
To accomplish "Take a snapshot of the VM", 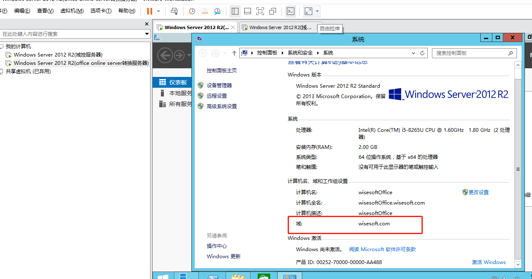I will coord(192,11).
